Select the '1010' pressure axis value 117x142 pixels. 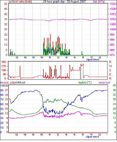click(x=113, y=19)
